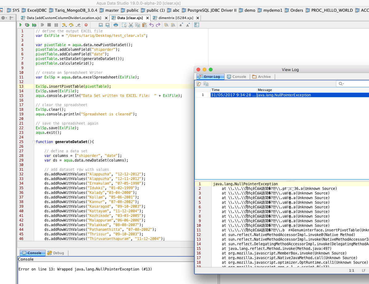
Task: Click the purple Undo arrow icon
Action: coord(151,25)
